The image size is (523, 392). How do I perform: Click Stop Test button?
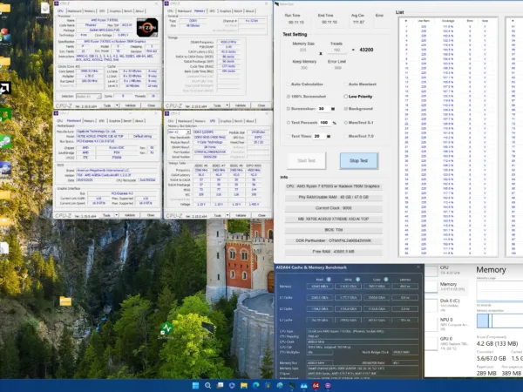click(x=358, y=160)
